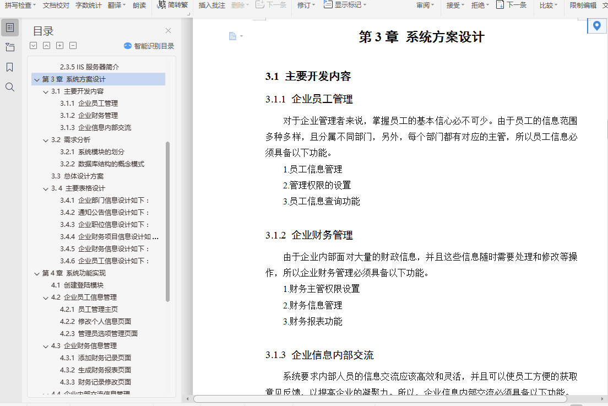Click 插入批注 button
Screen dimensions: 608x406
211,5
